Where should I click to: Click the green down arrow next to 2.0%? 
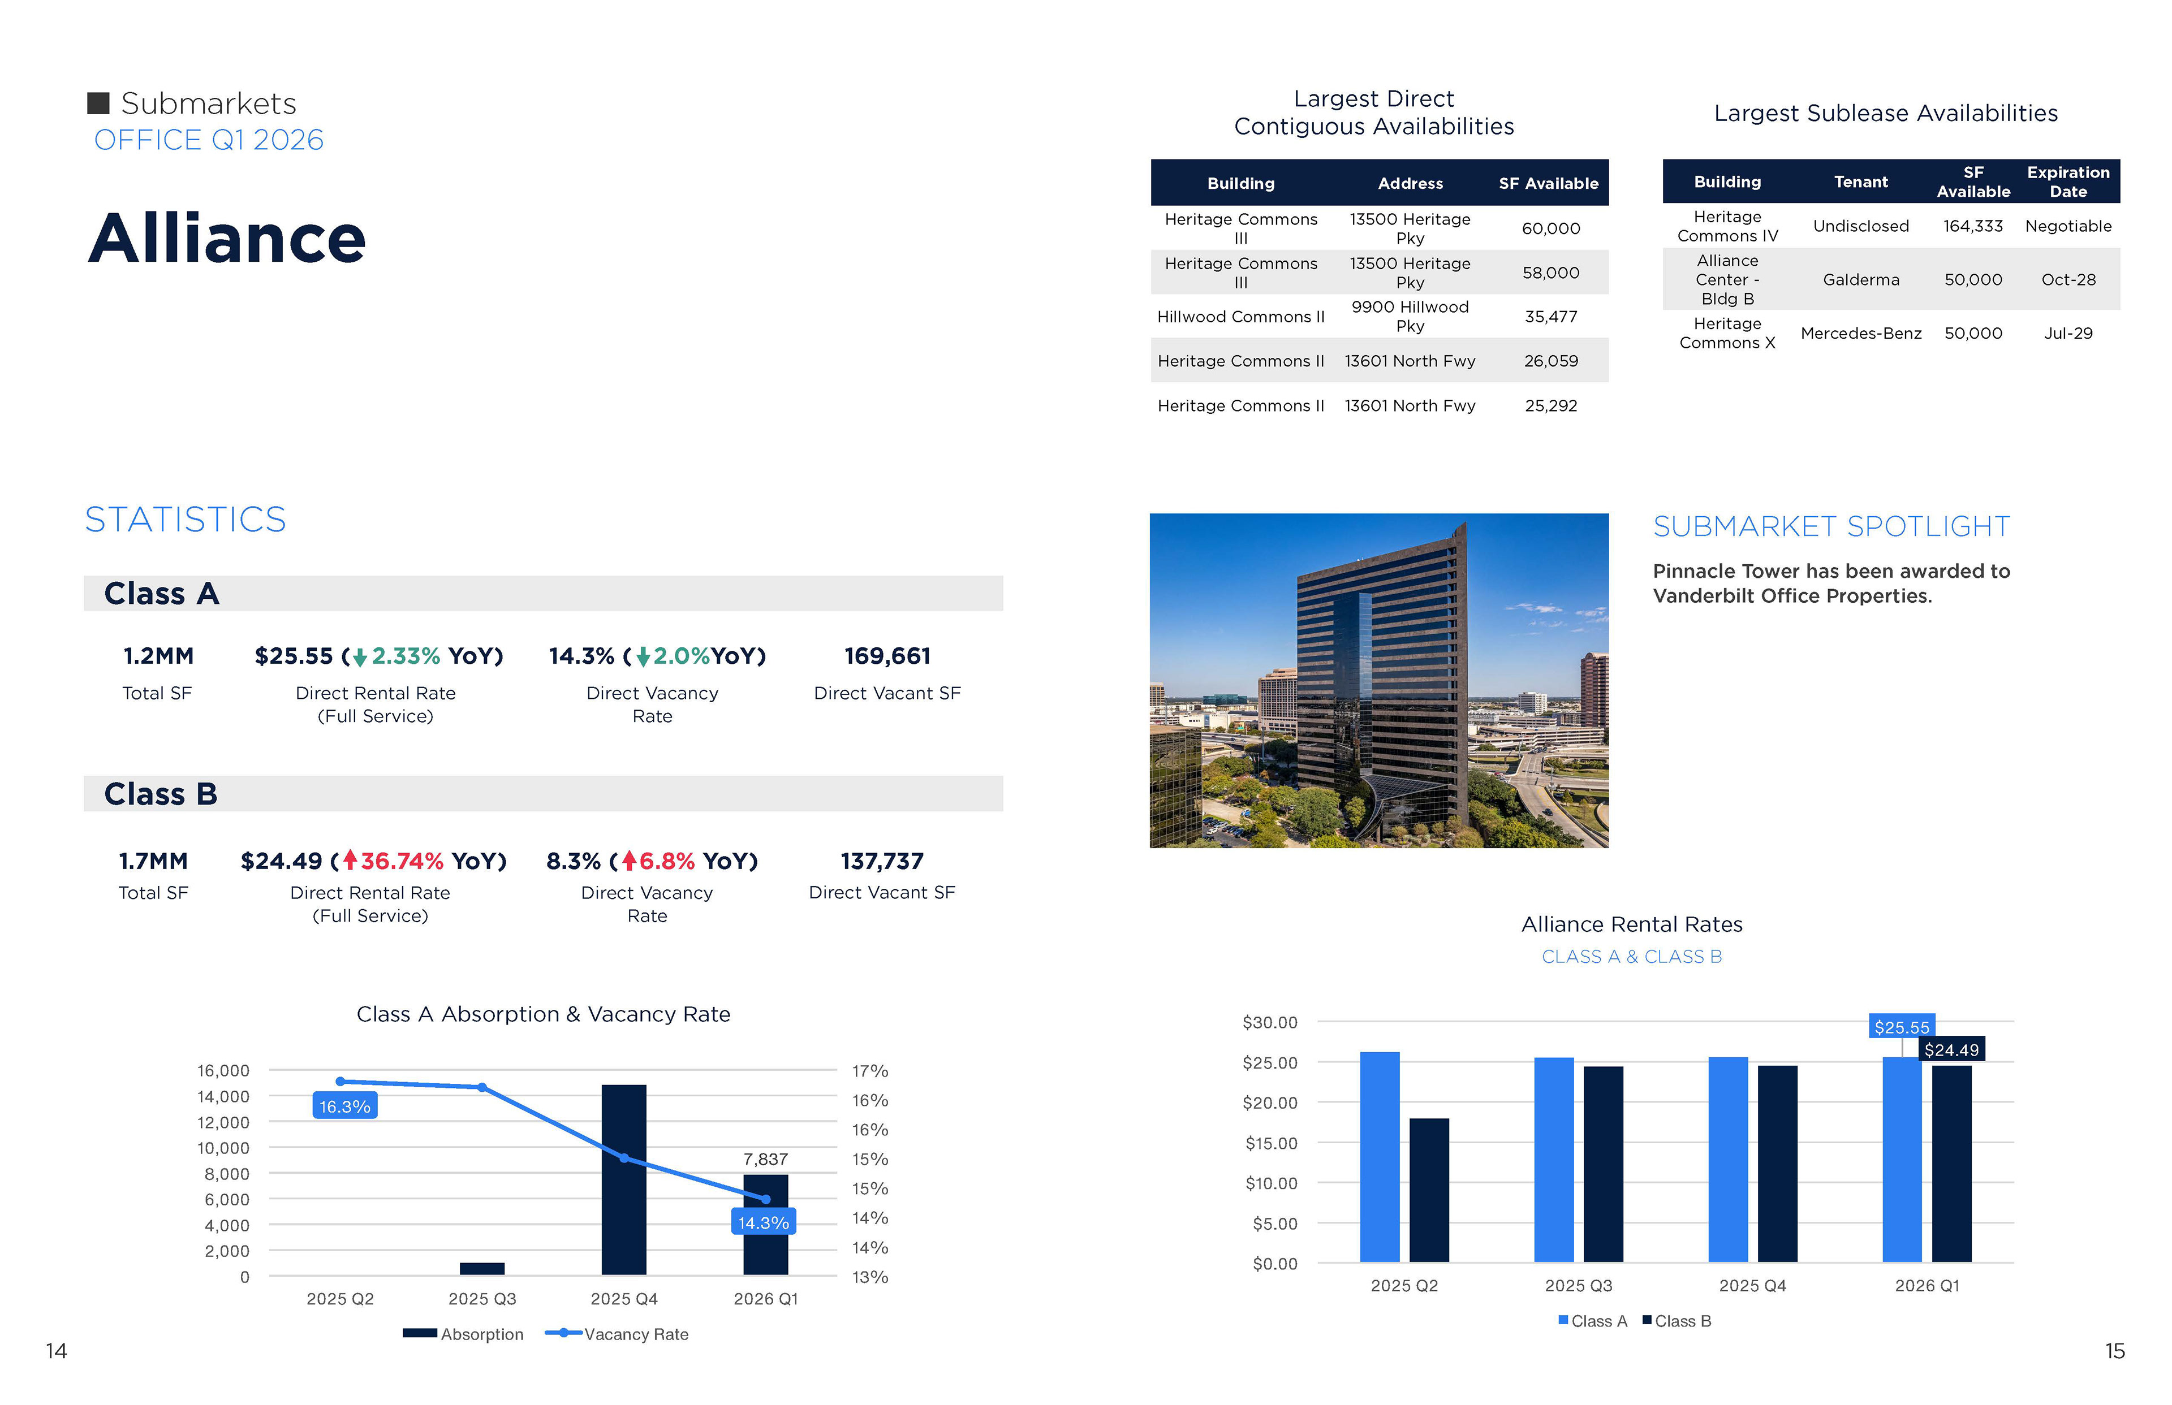pos(643,657)
